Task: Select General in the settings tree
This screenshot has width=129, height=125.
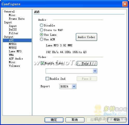Action: 9,11
